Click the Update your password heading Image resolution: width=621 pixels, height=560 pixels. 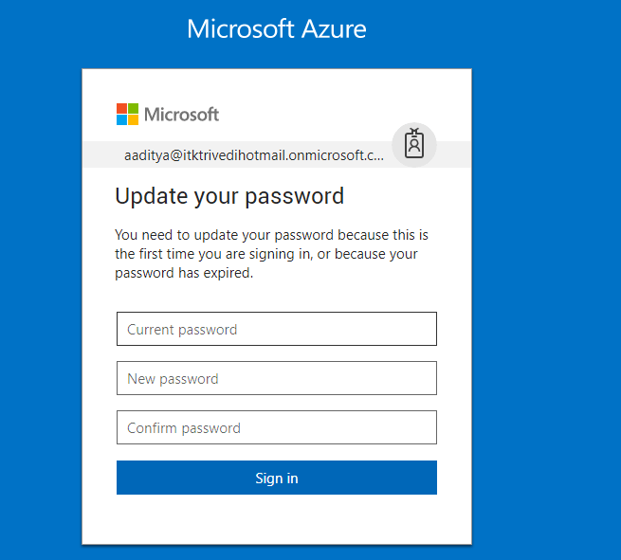[x=229, y=196]
